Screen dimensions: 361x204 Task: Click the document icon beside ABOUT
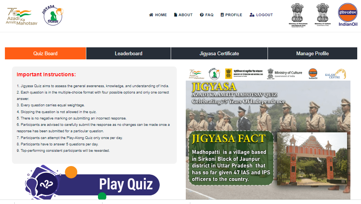[176, 15]
